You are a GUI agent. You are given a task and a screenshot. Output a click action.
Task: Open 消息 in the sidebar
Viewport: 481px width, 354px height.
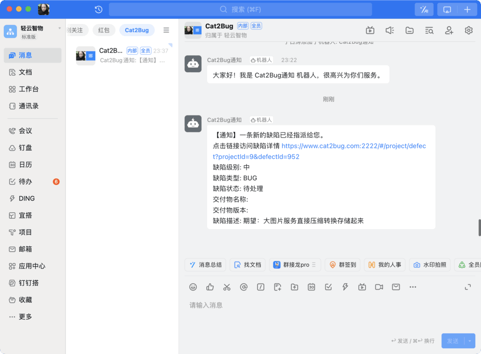point(32,55)
